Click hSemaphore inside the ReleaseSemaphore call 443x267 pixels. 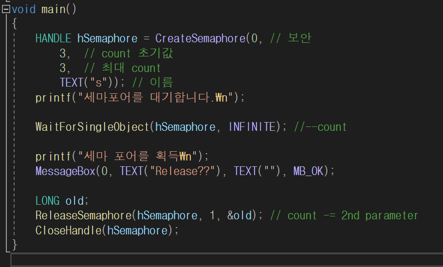point(167,215)
